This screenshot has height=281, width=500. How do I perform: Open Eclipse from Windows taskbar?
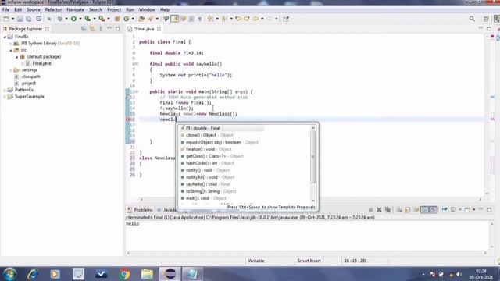tap(170, 273)
